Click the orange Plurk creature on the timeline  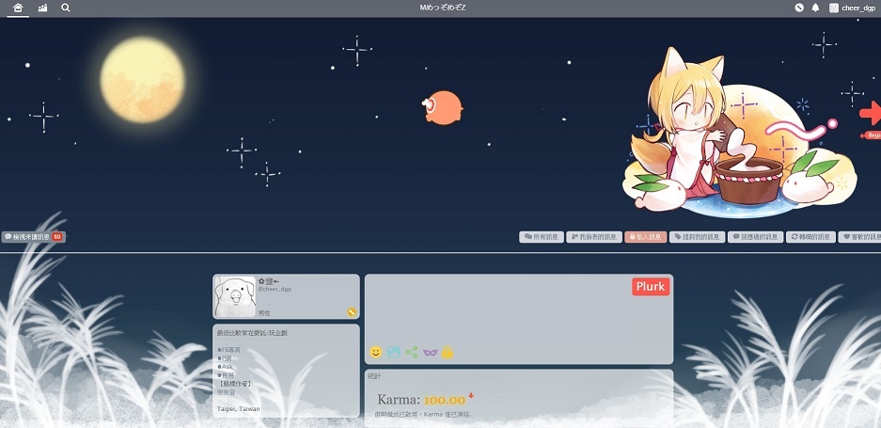tap(442, 107)
